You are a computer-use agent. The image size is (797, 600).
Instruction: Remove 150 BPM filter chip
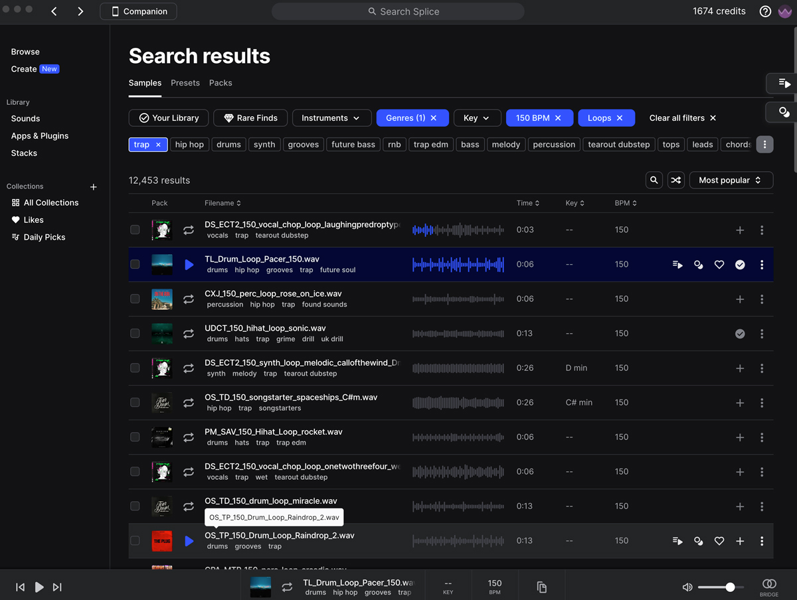[558, 117]
